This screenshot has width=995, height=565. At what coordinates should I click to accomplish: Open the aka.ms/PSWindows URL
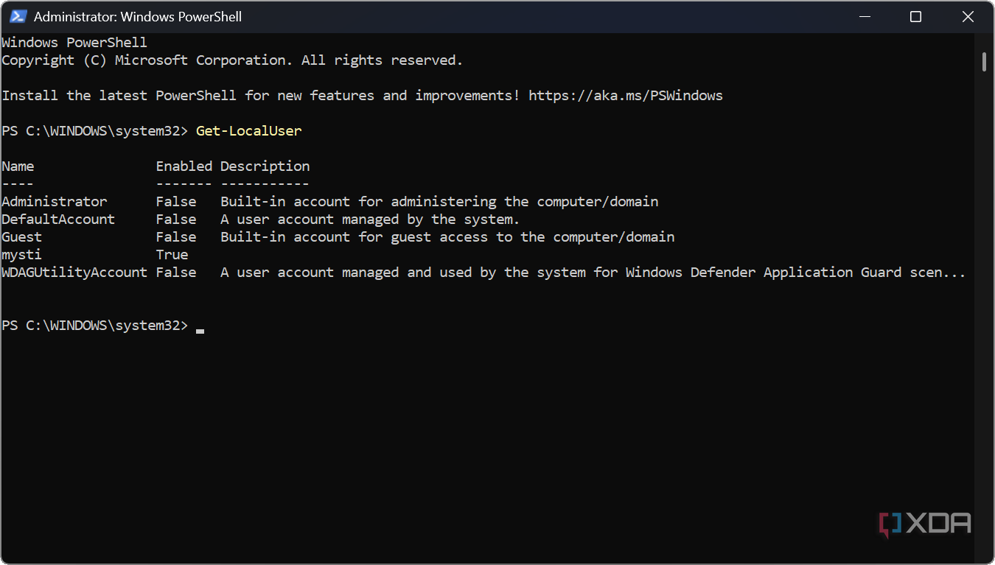point(625,96)
